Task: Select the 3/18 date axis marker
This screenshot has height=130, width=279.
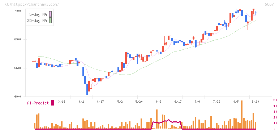Action: [x=61, y=102]
